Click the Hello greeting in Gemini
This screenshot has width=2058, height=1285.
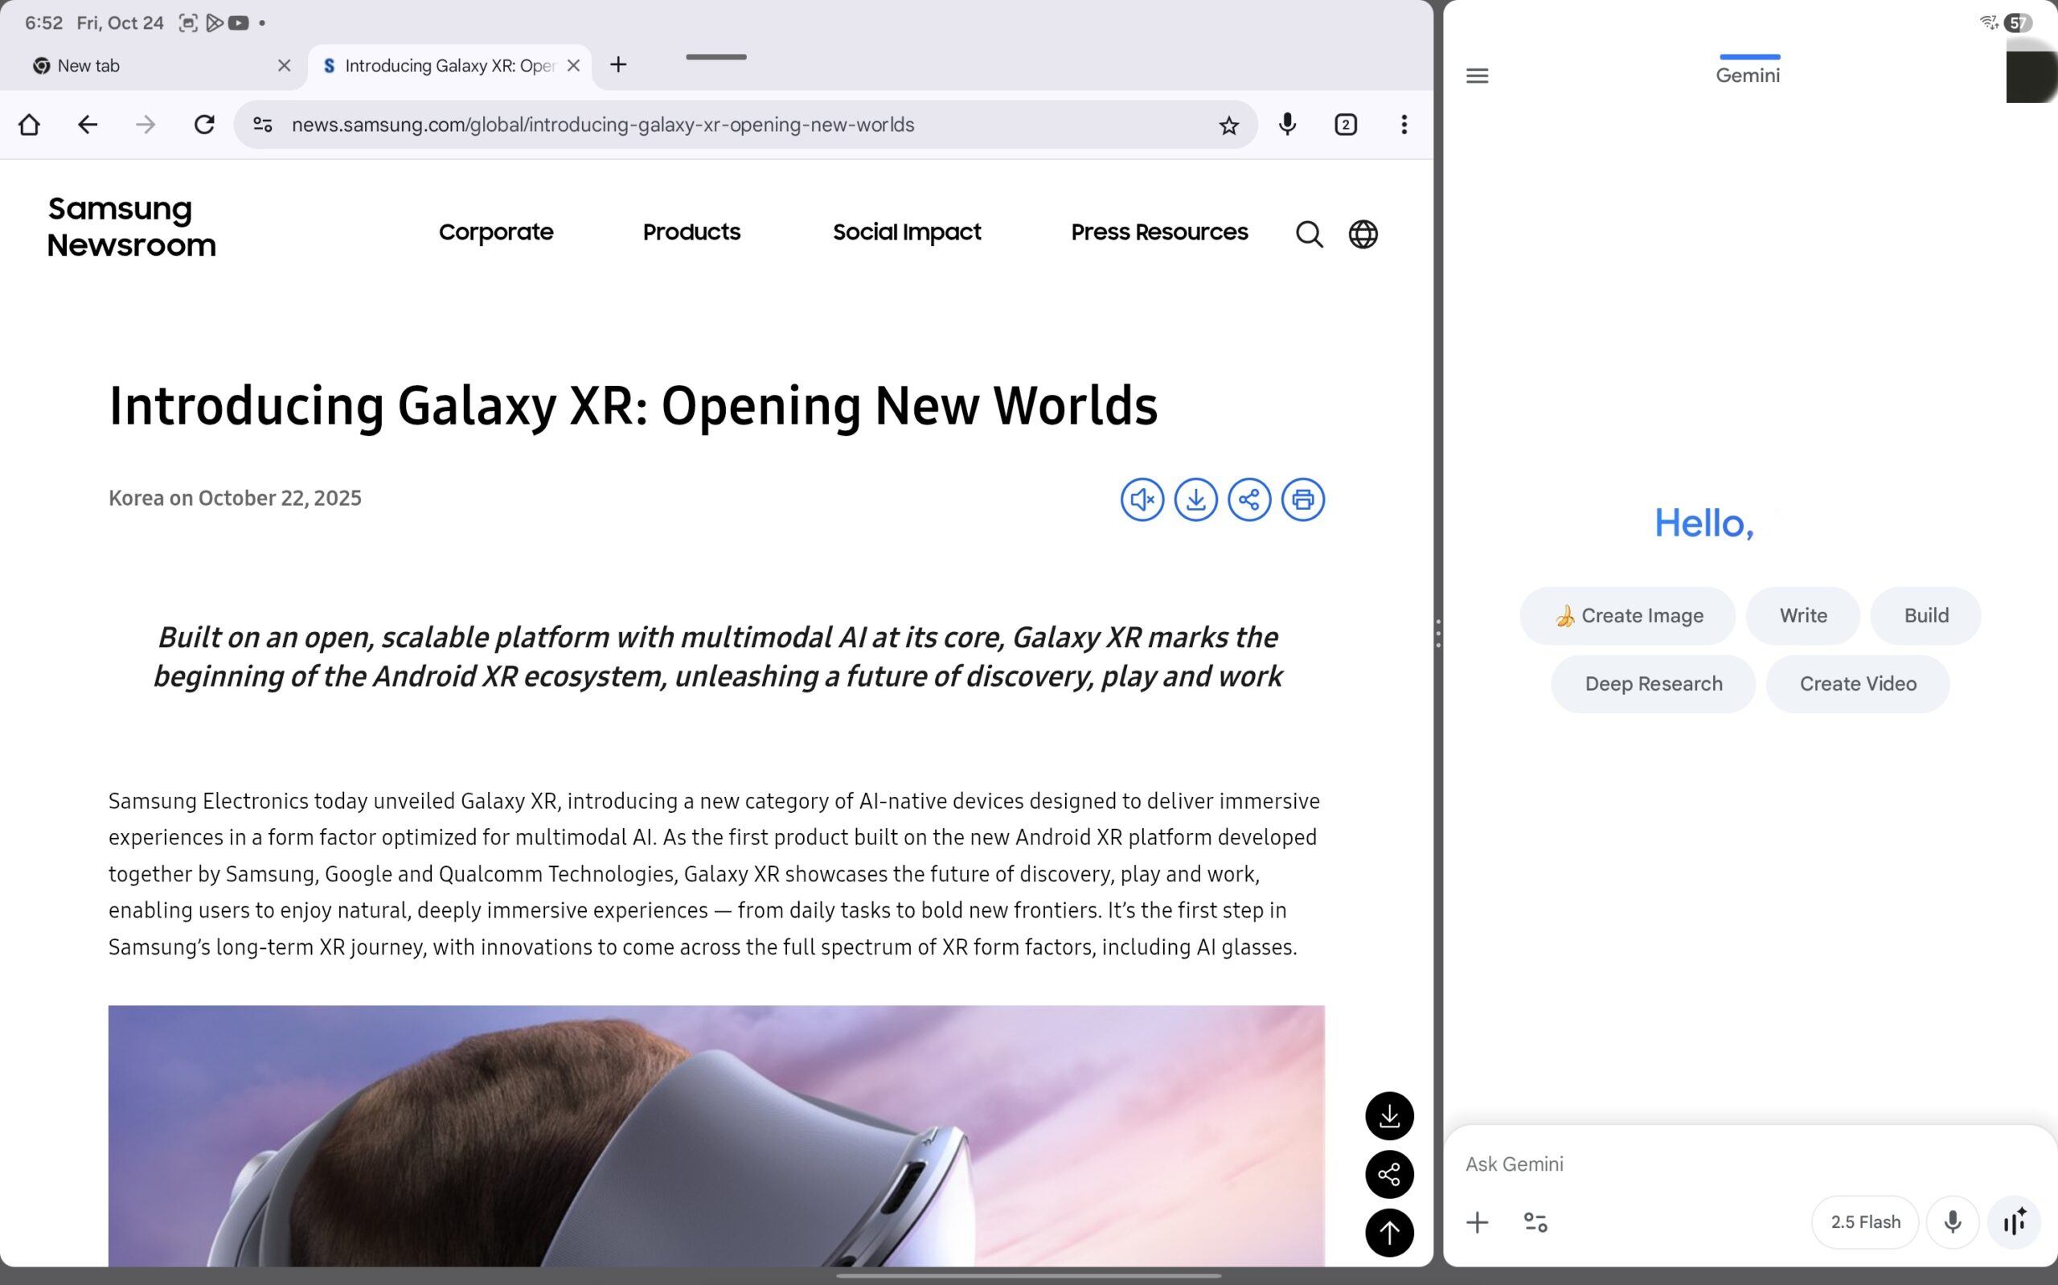(x=1703, y=523)
